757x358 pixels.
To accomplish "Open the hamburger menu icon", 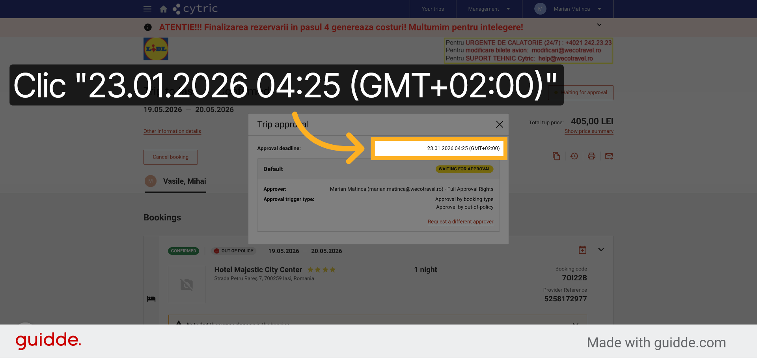I will 147,9.
